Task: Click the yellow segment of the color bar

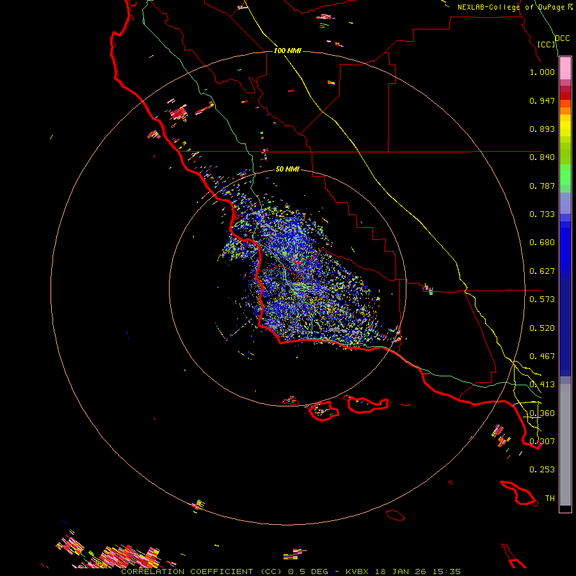Action: (565, 126)
